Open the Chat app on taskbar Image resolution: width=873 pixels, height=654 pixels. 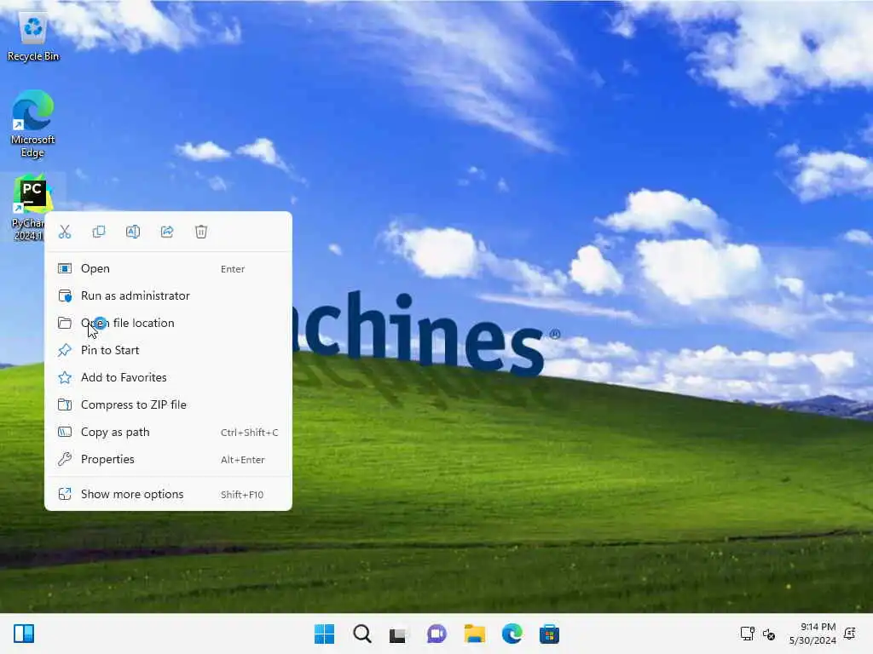[x=436, y=634]
